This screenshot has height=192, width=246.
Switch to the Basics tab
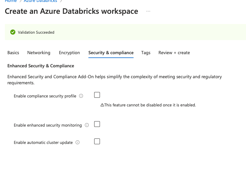pos(13,53)
